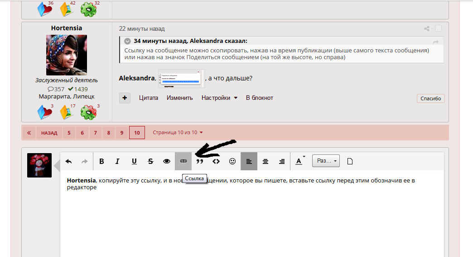
Task: Click the insert link (Ссылка) icon
Action: 183,161
